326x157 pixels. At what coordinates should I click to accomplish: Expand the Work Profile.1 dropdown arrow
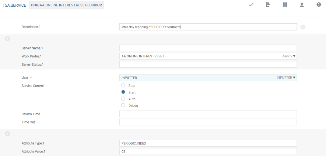(294, 56)
